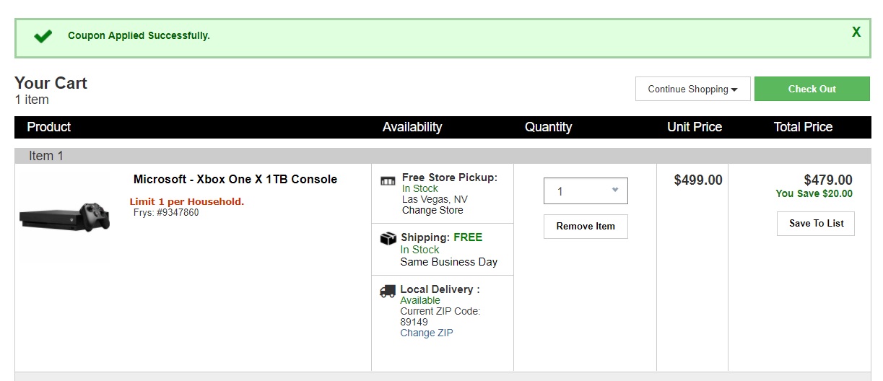The width and height of the screenshot is (883, 381).
Task: Click the store pickup building icon
Action: pyautogui.click(x=388, y=180)
